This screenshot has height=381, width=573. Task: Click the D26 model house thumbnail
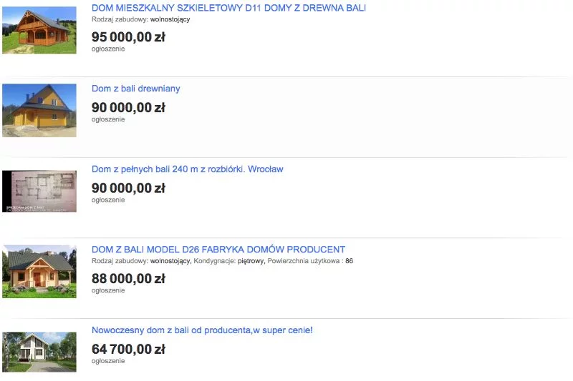click(39, 272)
